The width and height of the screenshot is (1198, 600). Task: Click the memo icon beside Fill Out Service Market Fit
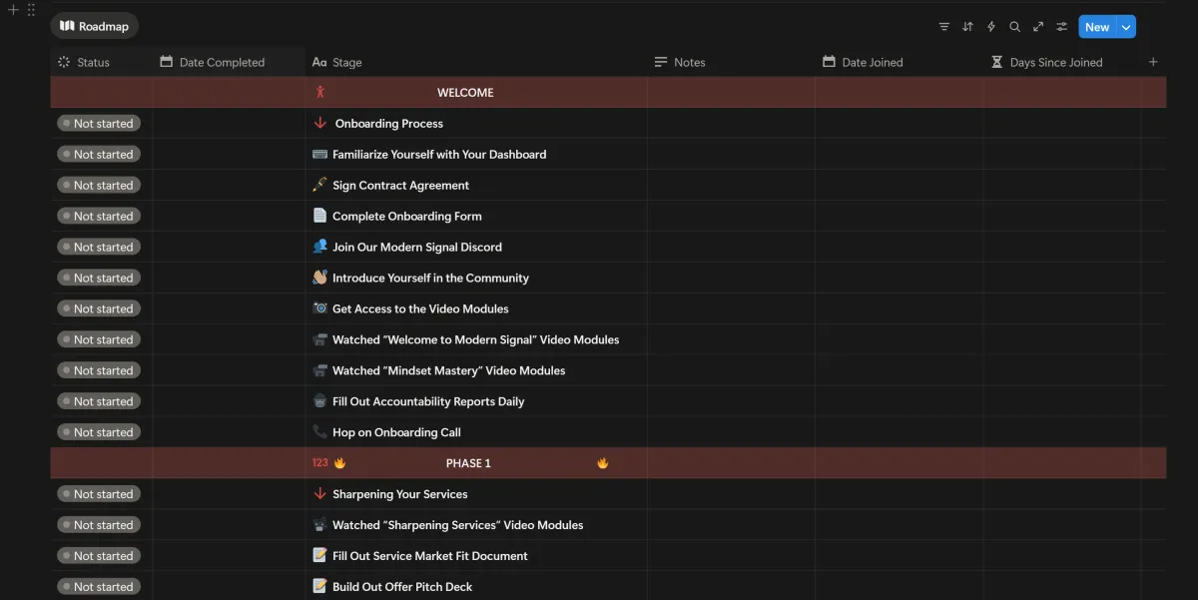click(x=319, y=556)
